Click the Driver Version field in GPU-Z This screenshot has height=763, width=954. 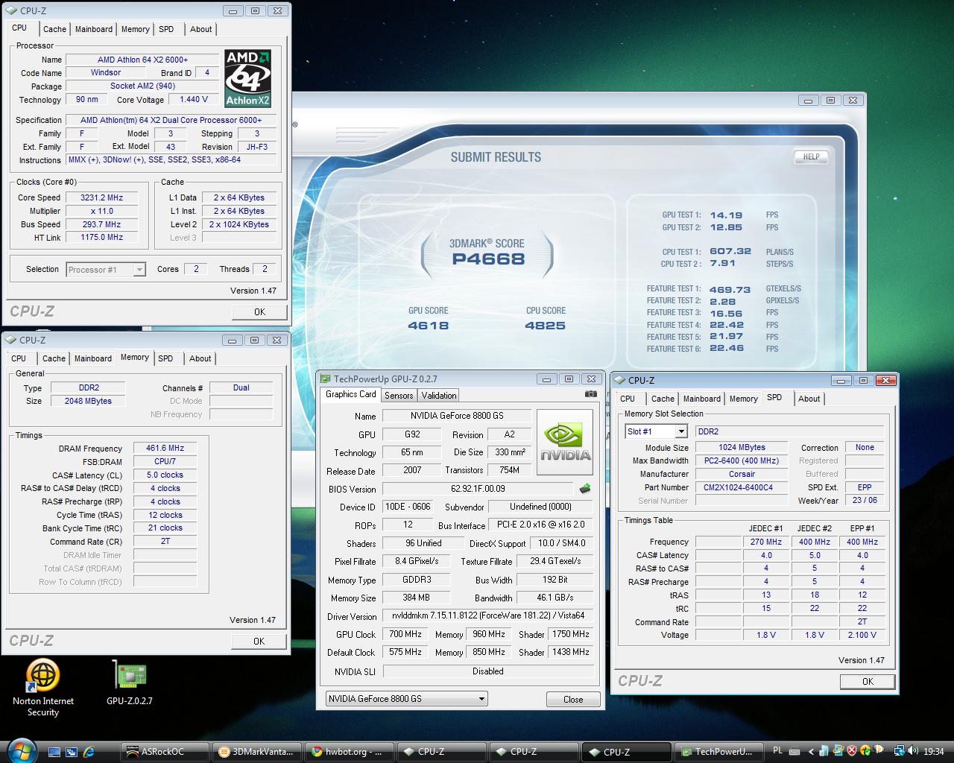(x=488, y=615)
